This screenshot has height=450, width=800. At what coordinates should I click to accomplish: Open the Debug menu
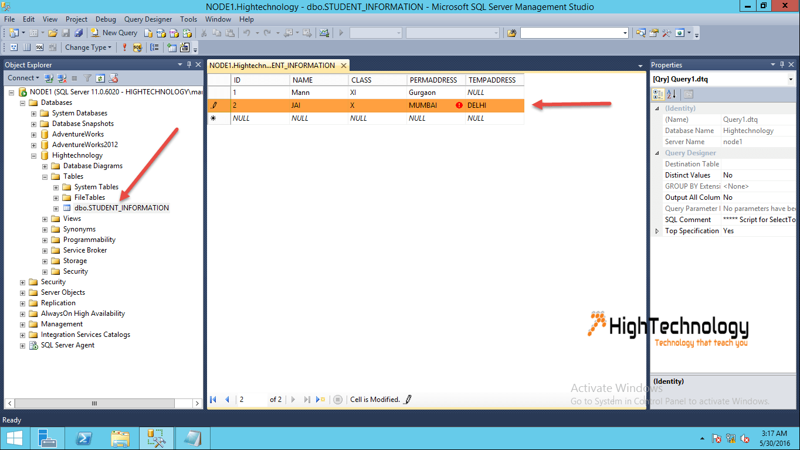106,19
